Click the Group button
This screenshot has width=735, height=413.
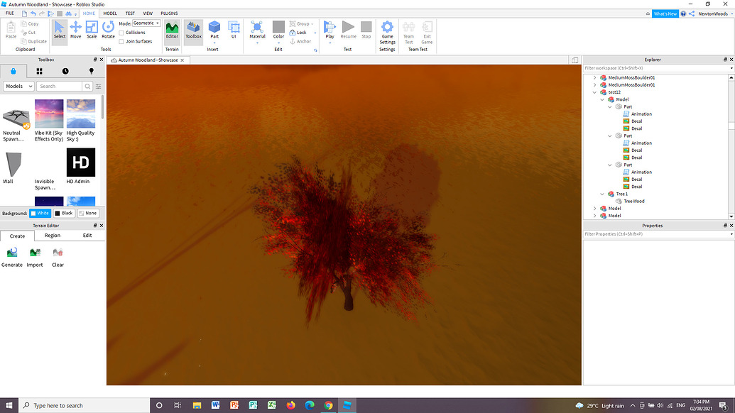(301, 23)
